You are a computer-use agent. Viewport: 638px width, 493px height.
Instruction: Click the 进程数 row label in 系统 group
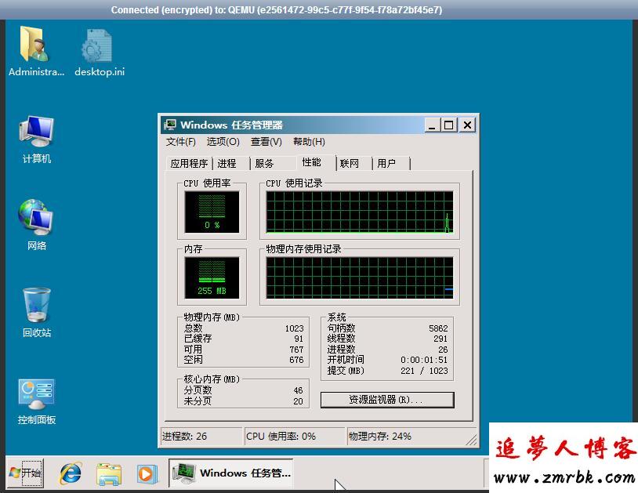point(342,350)
